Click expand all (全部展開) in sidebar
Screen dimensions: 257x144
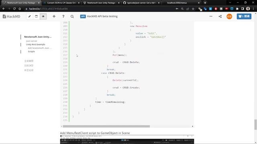tap(29, 61)
